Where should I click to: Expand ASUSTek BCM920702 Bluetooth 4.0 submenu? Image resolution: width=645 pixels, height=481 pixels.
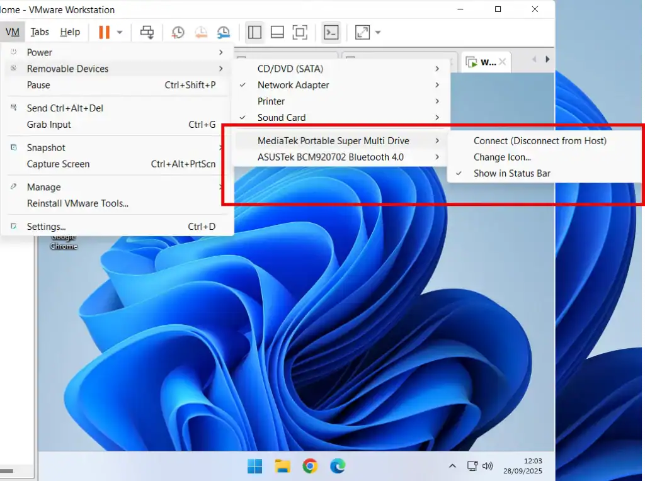coord(340,157)
